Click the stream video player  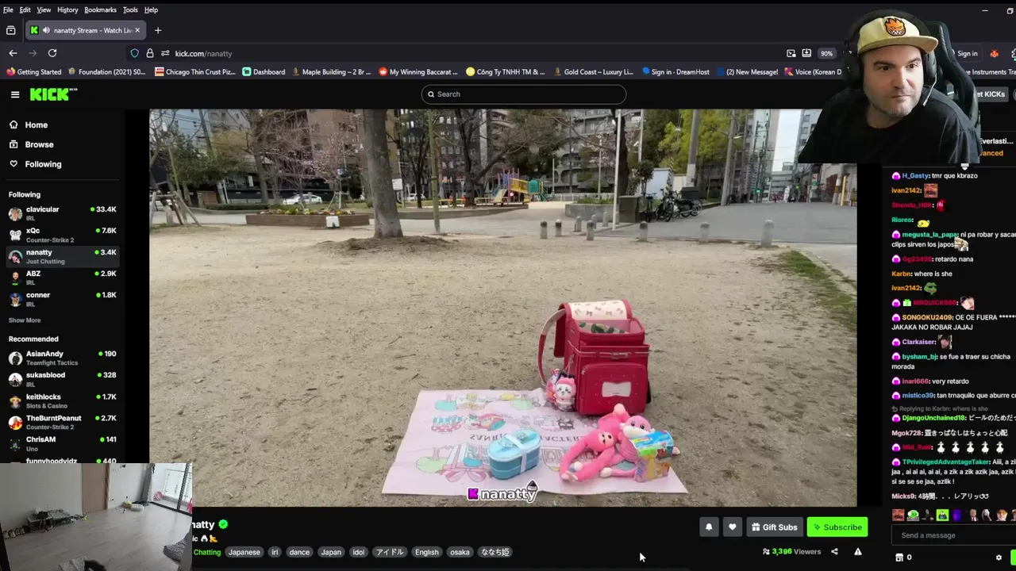[503, 308]
